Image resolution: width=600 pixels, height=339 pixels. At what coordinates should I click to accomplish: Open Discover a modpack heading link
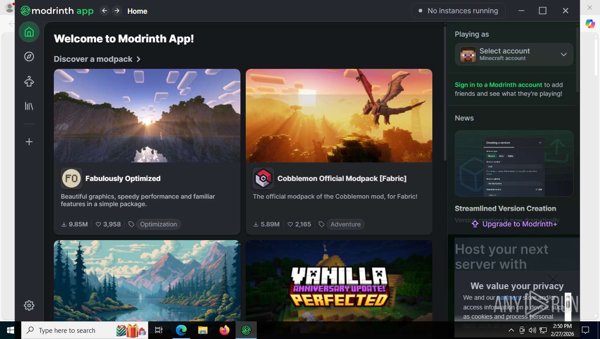coord(97,59)
